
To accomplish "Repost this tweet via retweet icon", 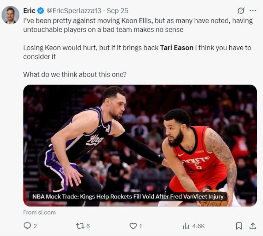I will coord(80,226).
